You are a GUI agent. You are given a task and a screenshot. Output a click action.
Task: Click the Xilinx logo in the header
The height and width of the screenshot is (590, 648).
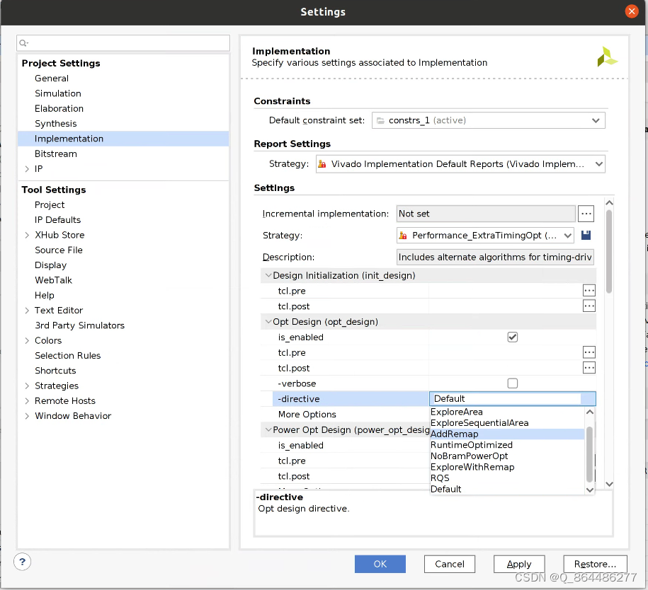607,56
